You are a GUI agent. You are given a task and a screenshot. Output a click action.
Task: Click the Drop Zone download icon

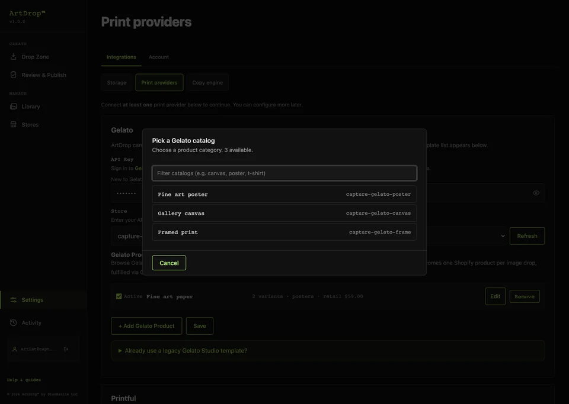14,56
